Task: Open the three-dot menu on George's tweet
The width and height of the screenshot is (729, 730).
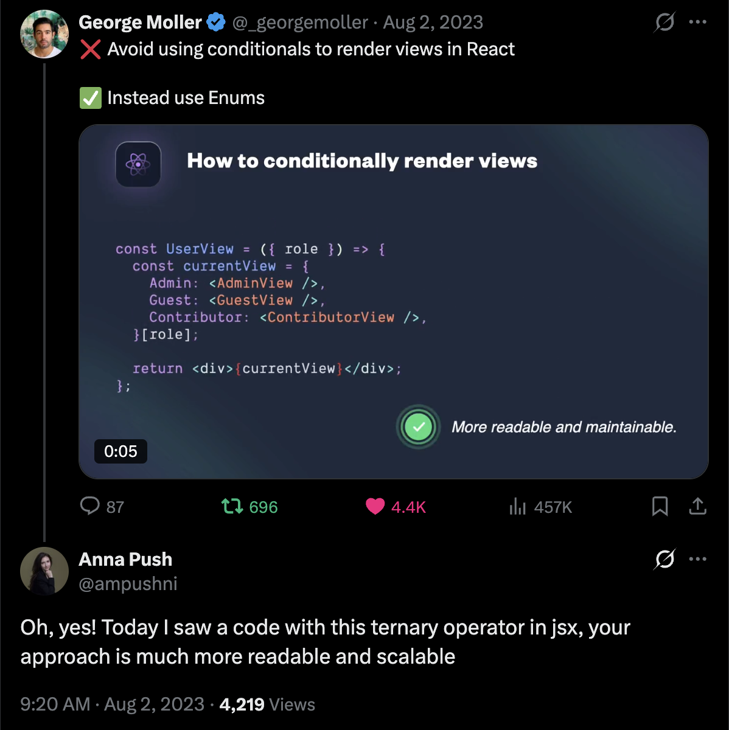Action: click(697, 23)
